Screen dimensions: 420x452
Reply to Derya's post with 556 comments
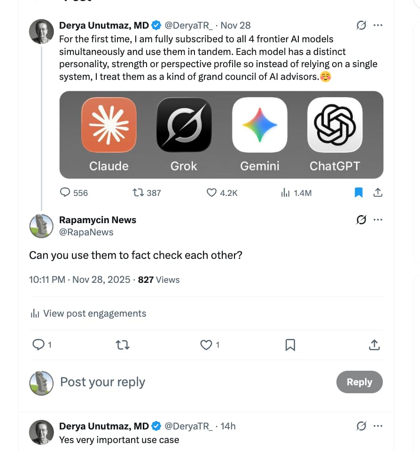[66, 193]
